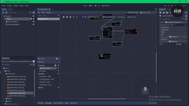189x106 pixels.
Task: Toggle the graph snap icon
Action: [x=74, y=17]
